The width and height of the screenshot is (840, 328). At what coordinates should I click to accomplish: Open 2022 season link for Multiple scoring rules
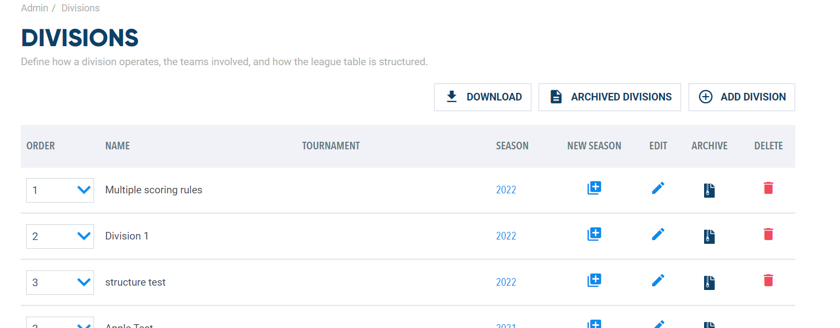[506, 190]
